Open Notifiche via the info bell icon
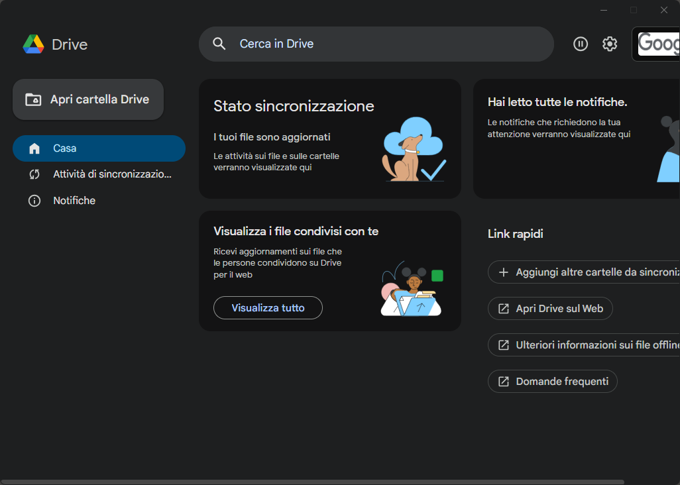The width and height of the screenshot is (680, 485). point(34,200)
